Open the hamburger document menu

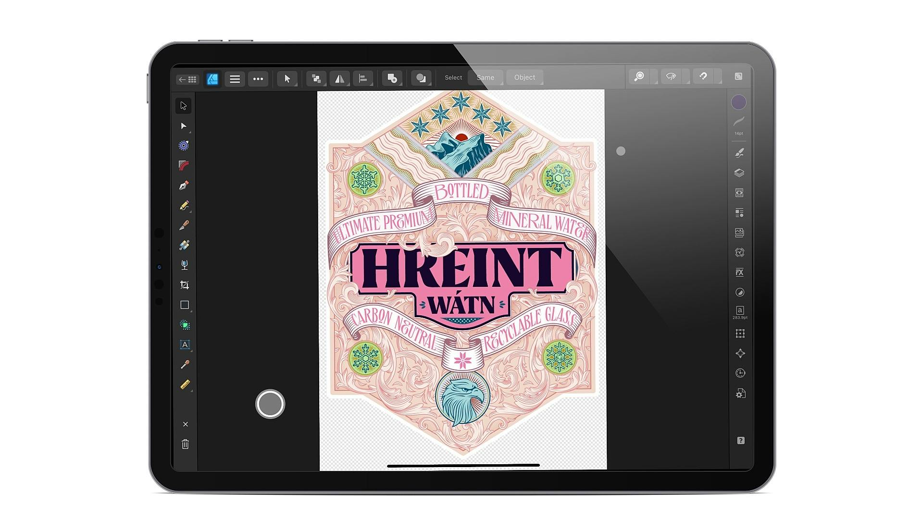click(235, 79)
